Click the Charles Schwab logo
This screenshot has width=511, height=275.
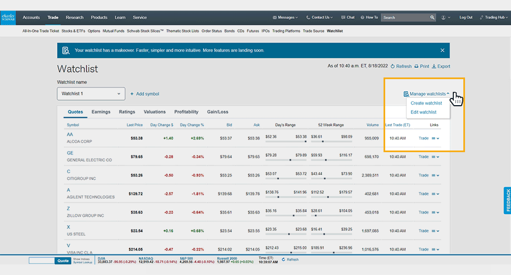pyautogui.click(x=8, y=18)
